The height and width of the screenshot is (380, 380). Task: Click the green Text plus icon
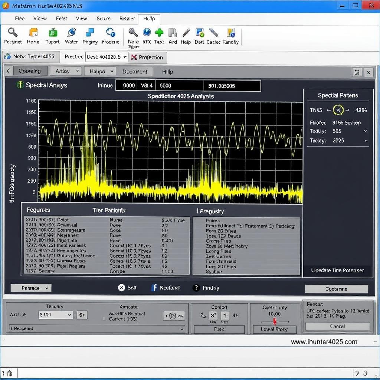[x=159, y=33]
